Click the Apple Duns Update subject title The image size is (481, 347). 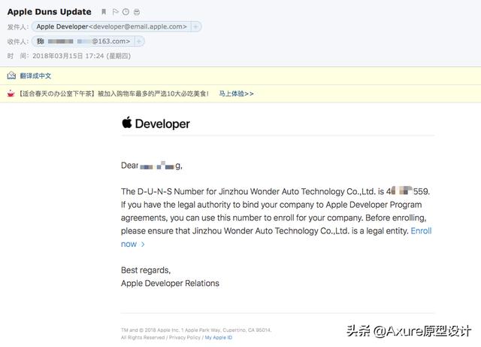(50, 12)
